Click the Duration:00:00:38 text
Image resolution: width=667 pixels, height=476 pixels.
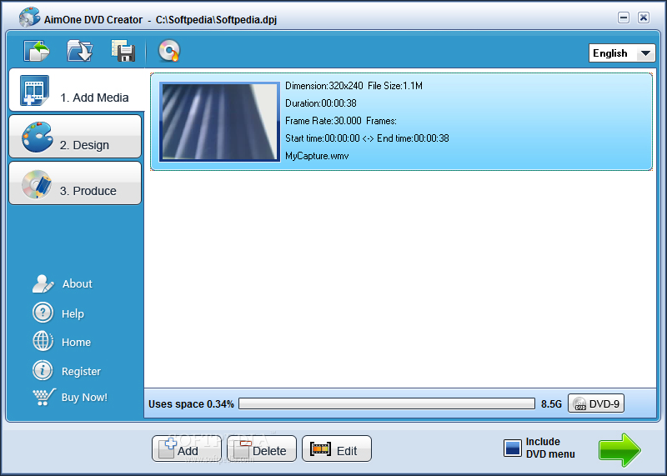(321, 103)
